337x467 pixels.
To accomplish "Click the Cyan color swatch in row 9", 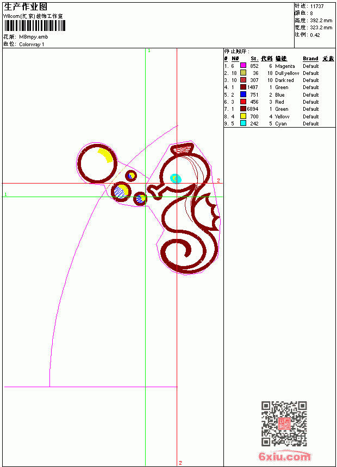I will pos(243,123).
